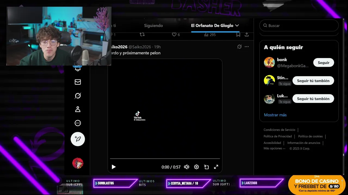This screenshot has height=195, width=348.
Task: Open Información de anuncios link
Action: coord(304,143)
